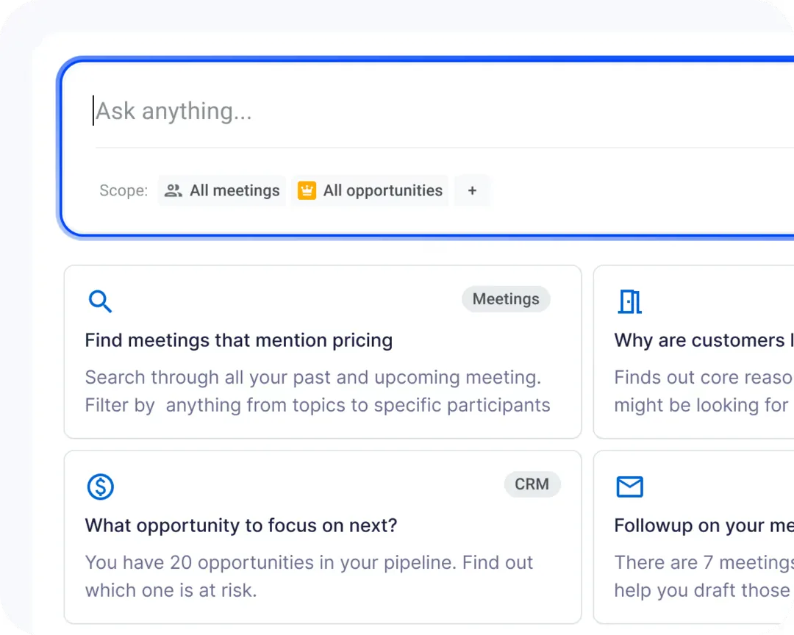Open the Why are customers card title
Viewport: 794px width, 635px height.
tap(704, 340)
